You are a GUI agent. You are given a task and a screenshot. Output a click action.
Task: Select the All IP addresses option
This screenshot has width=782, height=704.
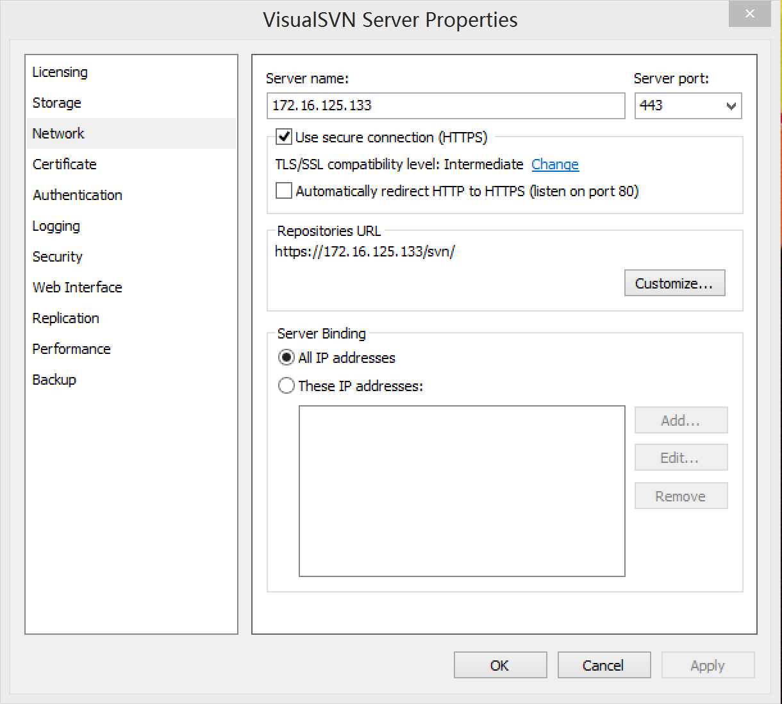click(x=287, y=358)
